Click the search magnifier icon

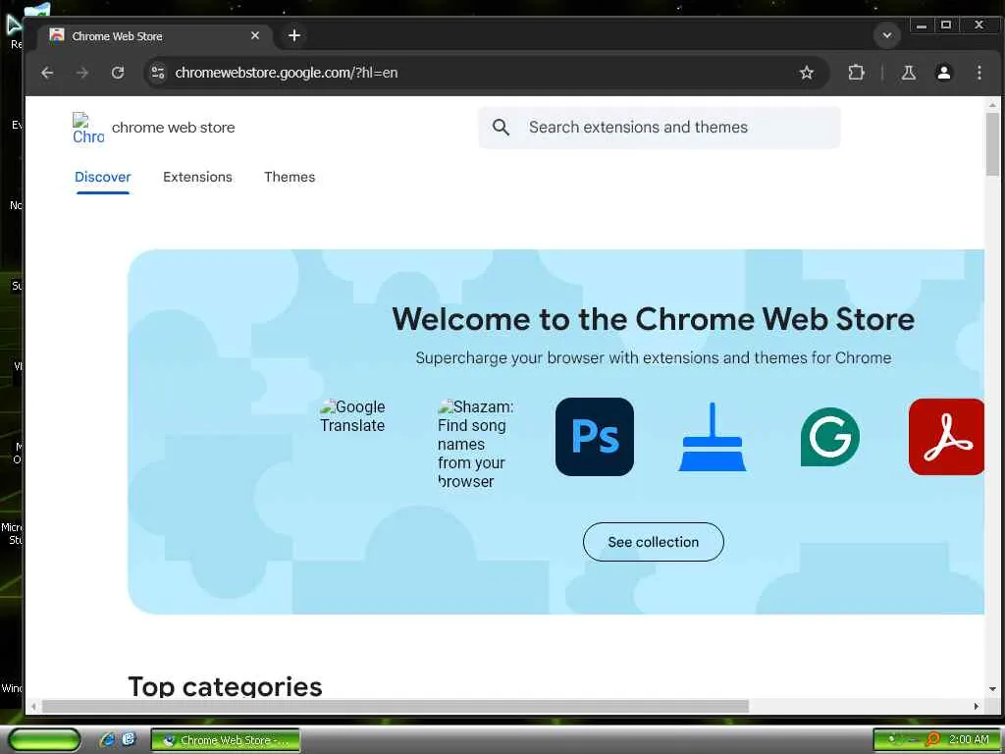[x=501, y=127]
